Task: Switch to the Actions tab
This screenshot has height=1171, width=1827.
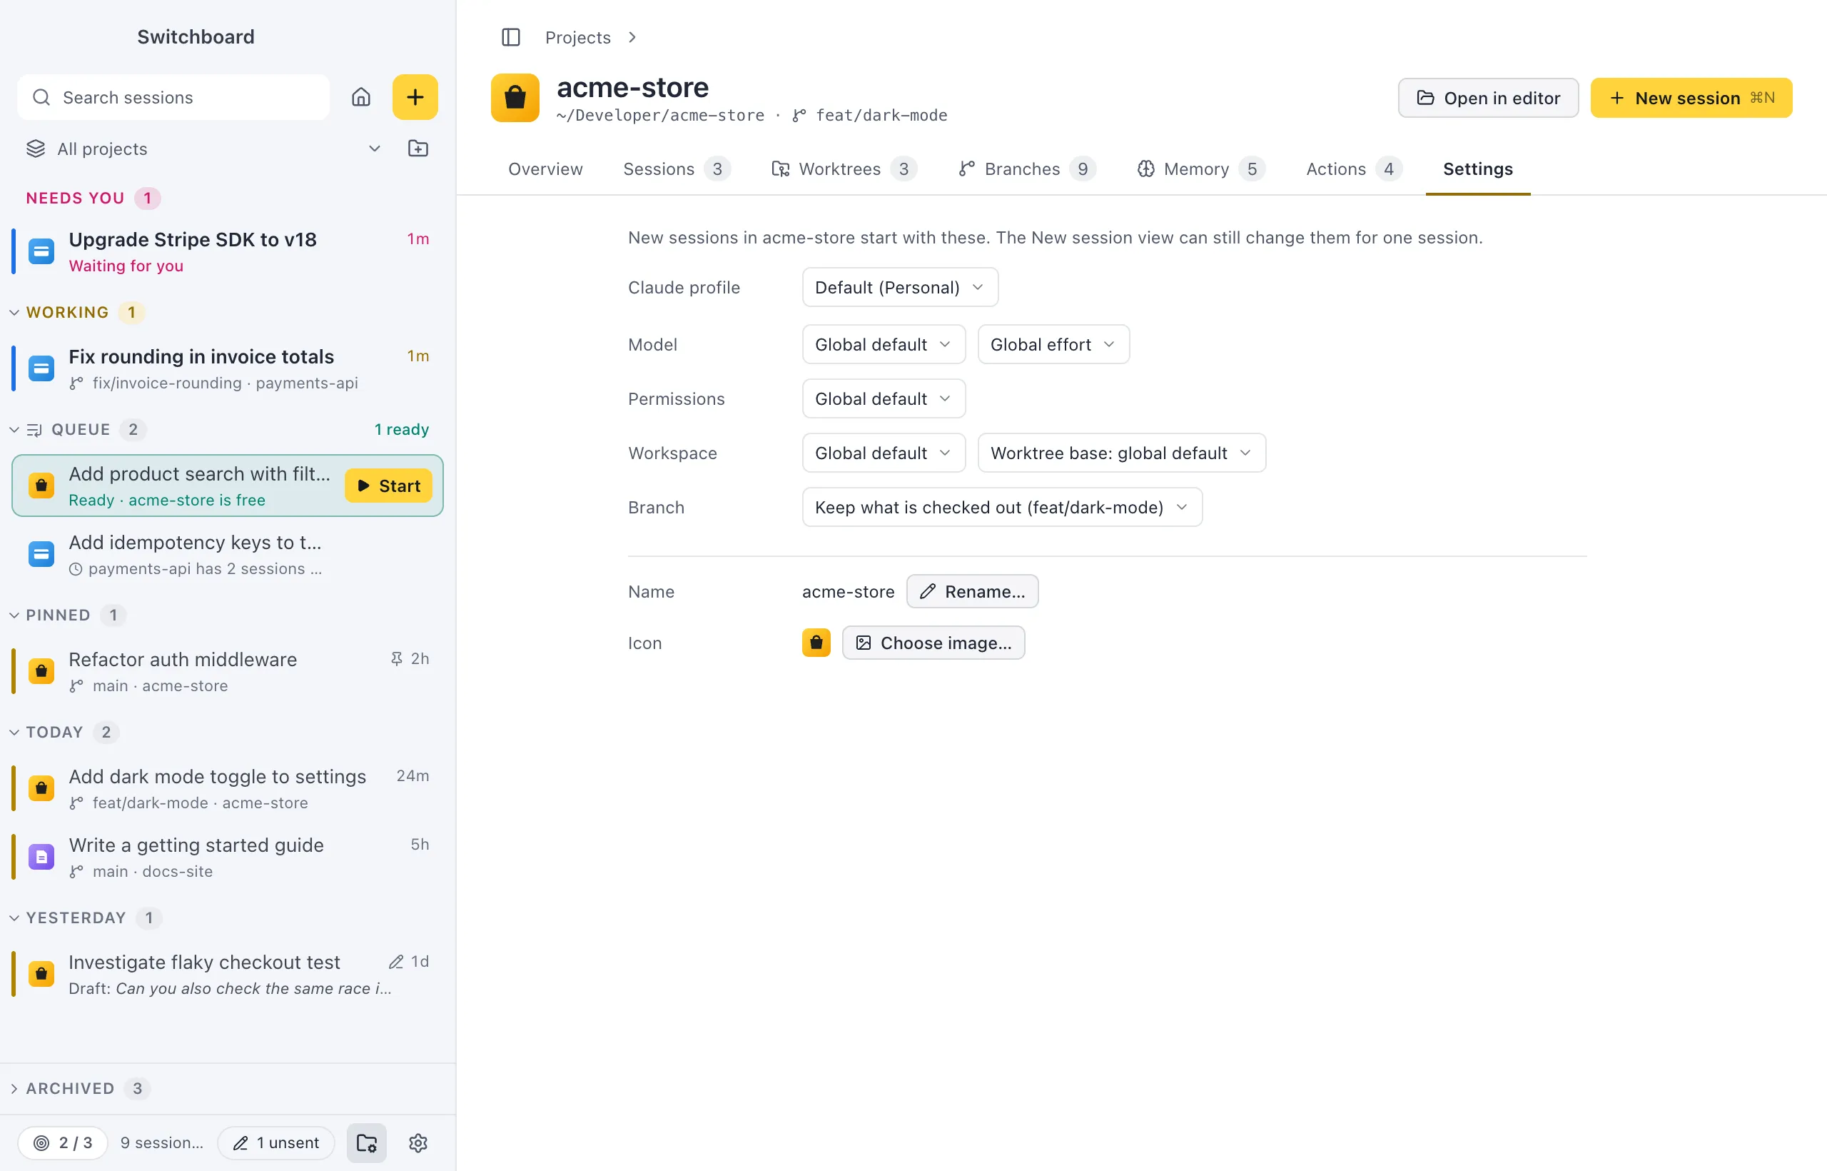Action: pos(1354,169)
